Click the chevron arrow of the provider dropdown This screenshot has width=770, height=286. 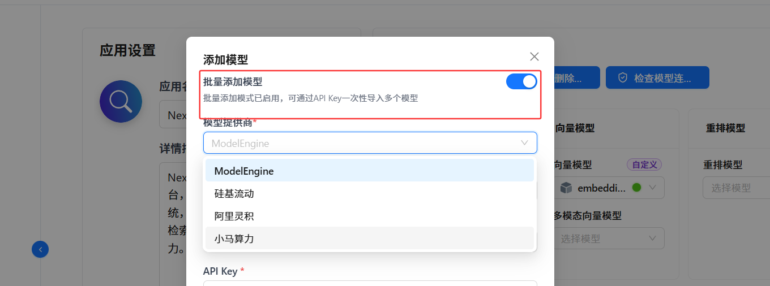(524, 143)
